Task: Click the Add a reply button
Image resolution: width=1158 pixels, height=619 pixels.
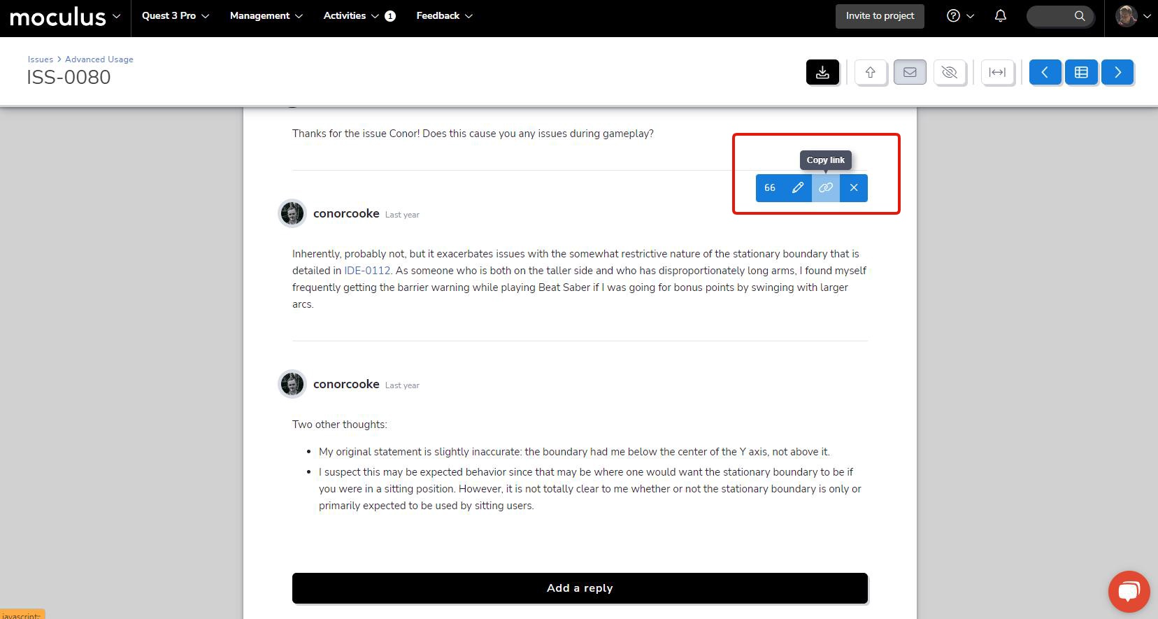Action: click(580, 588)
